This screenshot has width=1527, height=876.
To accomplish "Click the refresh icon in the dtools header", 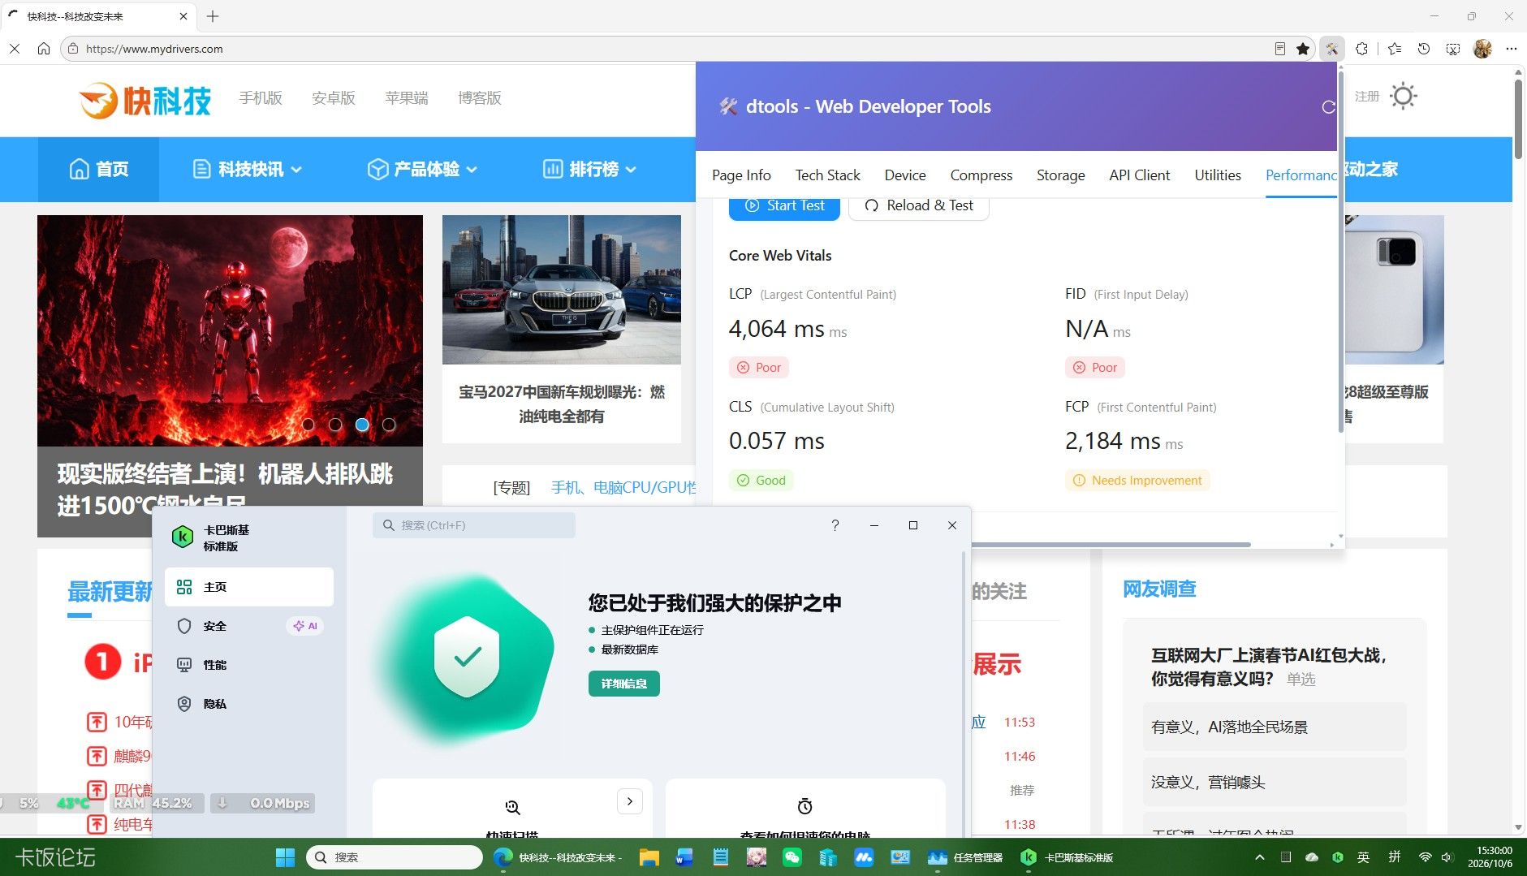I will [1328, 106].
